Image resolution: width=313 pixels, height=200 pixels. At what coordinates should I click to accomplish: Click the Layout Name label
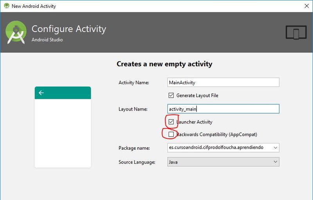click(x=133, y=109)
